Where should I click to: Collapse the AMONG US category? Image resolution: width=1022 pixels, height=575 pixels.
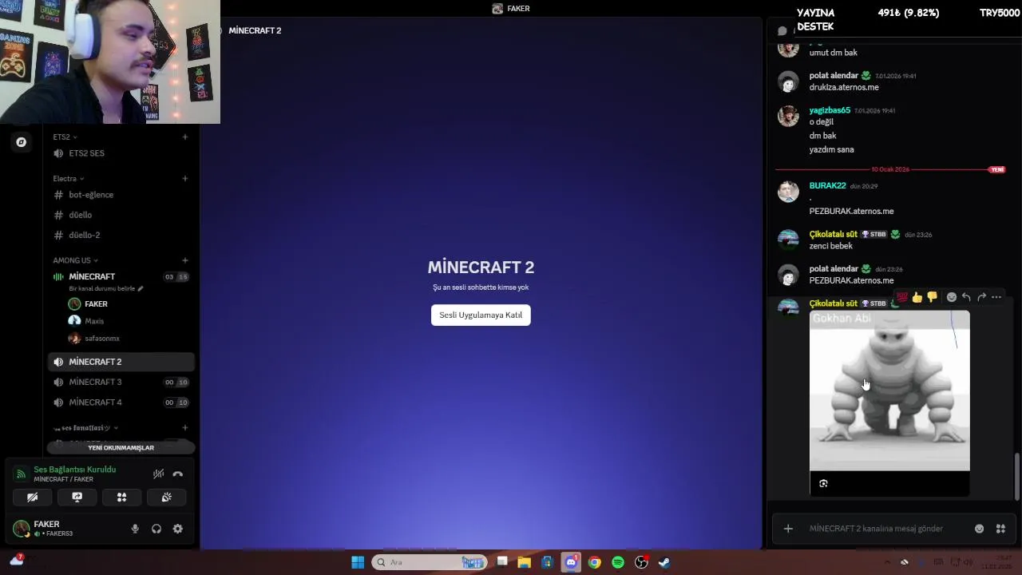[75, 260]
